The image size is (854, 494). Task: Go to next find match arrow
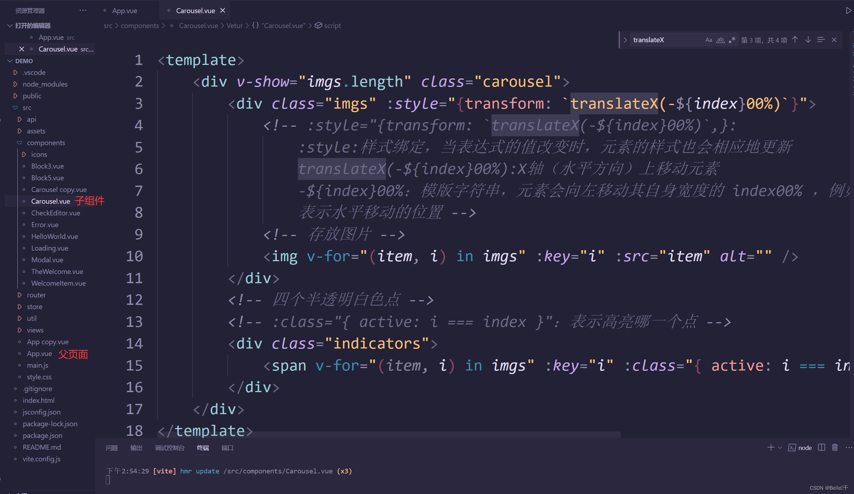[x=808, y=40]
